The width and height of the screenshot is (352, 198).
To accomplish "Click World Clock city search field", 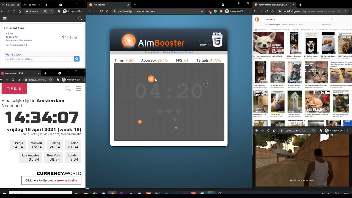I will coord(40,59).
